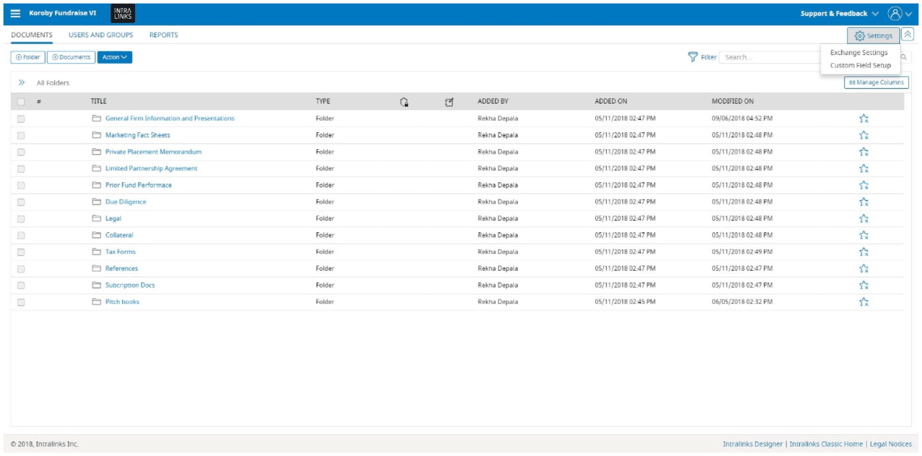Viewport: 922px width, 456px height.
Task: Favorite the Prior Fund Performace star
Action: (864, 185)
